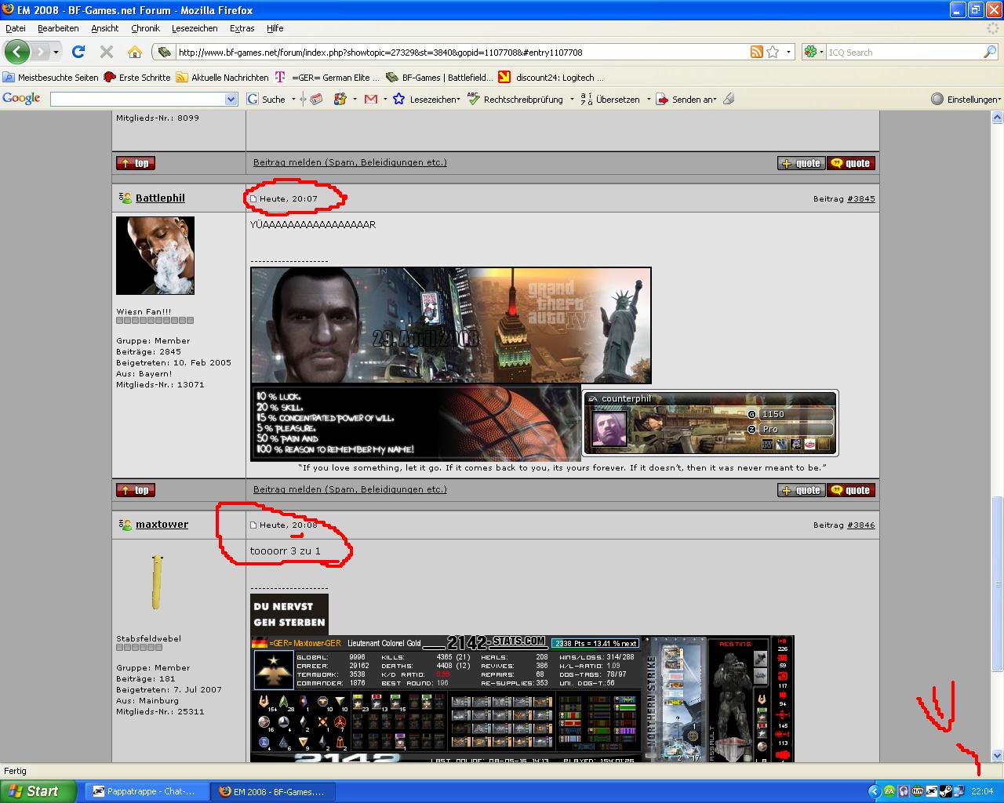Screen dimensions: 1004x803
Task: Open the Lesezeichen star dropdown in Google toolbar
Action: (x=426, y=99)
